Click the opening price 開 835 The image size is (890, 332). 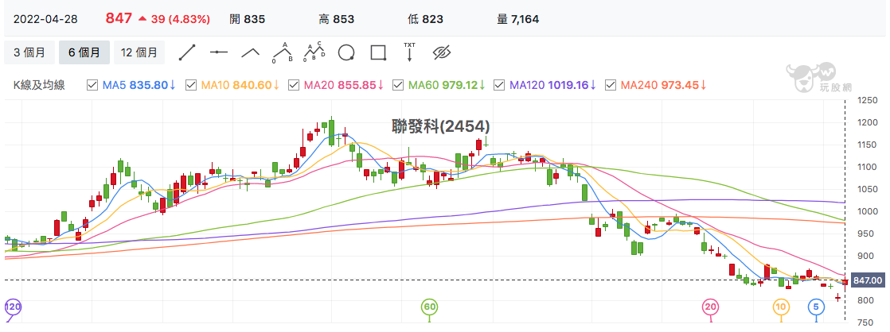[x=248, y=19]
